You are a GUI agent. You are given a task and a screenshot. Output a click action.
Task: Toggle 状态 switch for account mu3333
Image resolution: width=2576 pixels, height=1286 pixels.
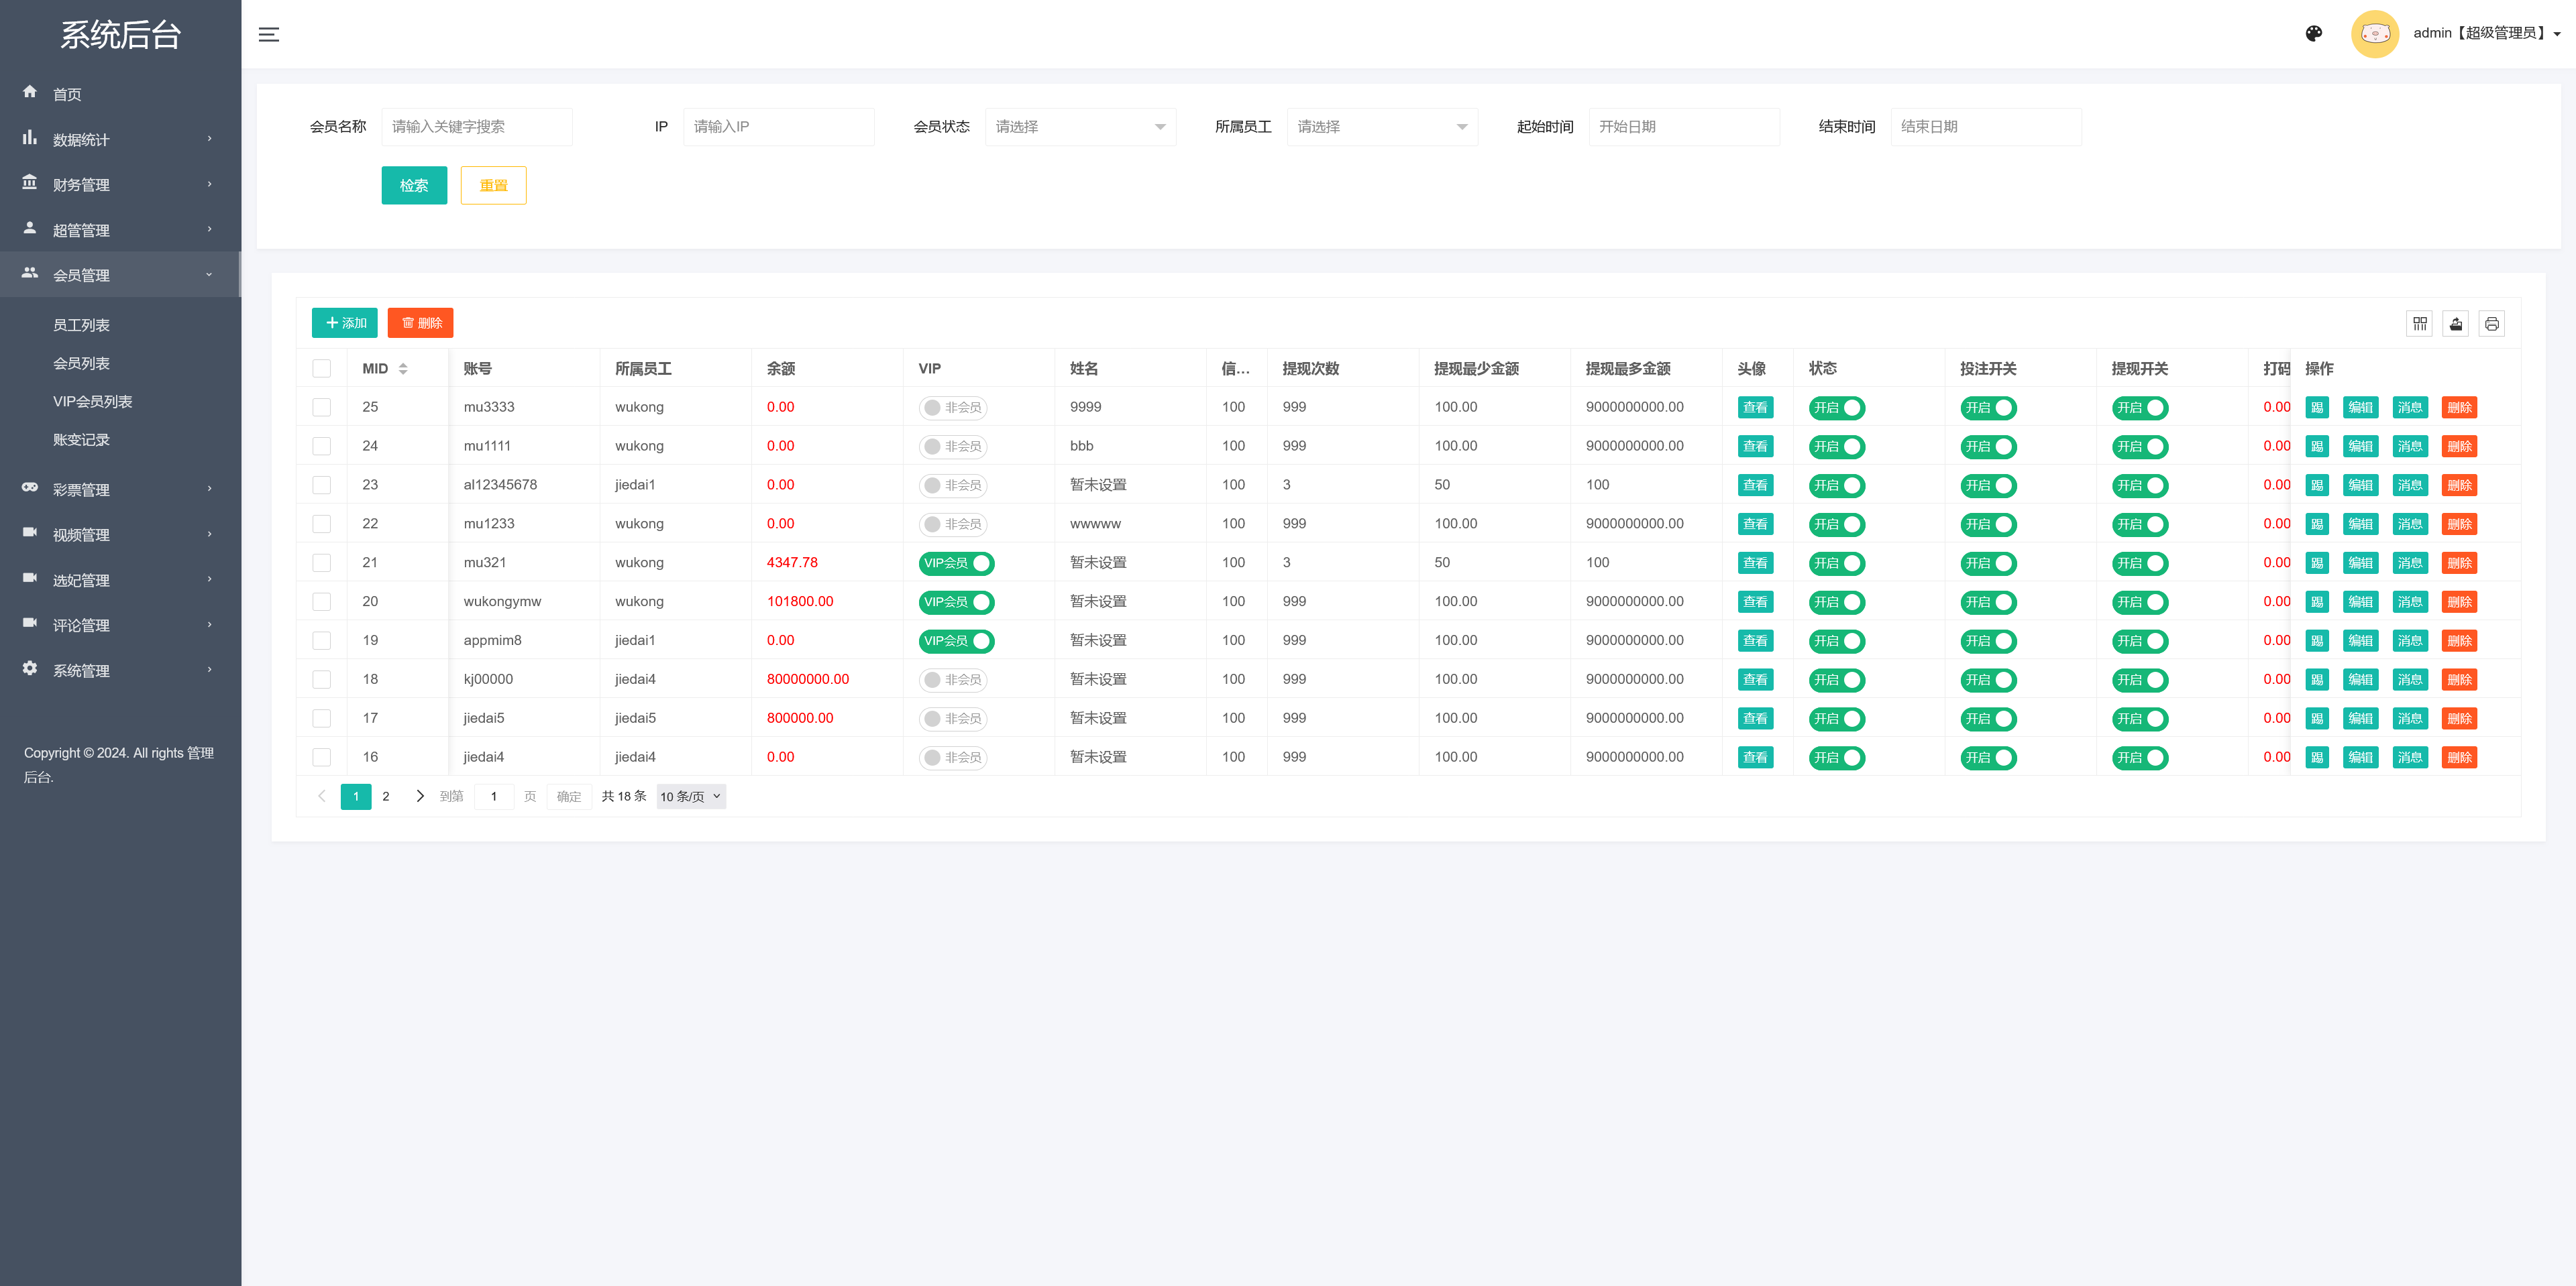point(1836,408)
